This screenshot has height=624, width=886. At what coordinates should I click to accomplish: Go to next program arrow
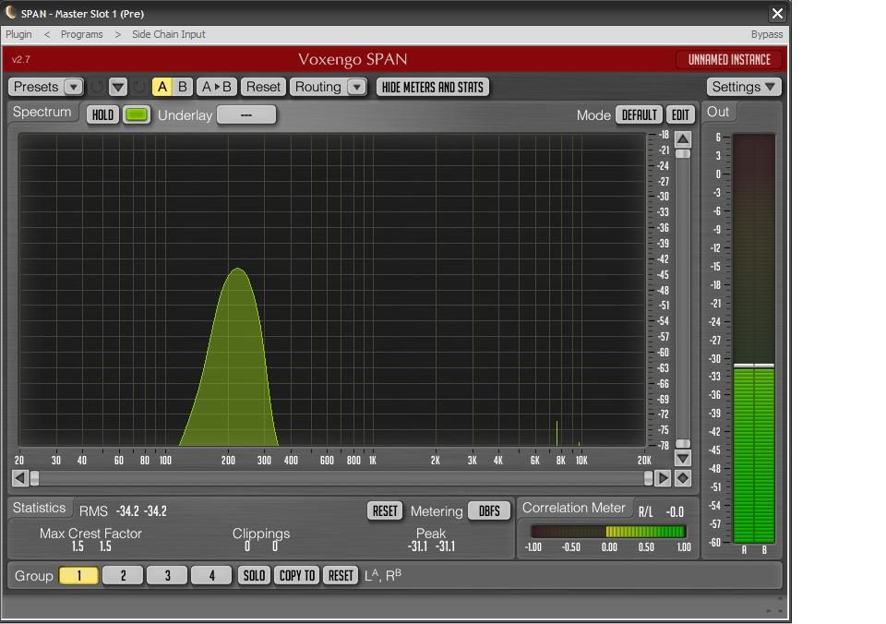tap(117, 34)
